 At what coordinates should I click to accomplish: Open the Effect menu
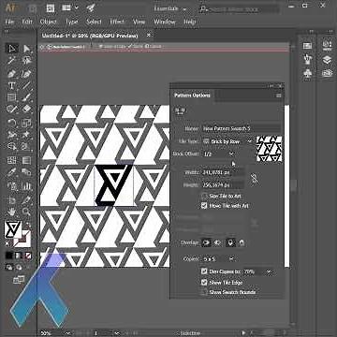[117, 22]
